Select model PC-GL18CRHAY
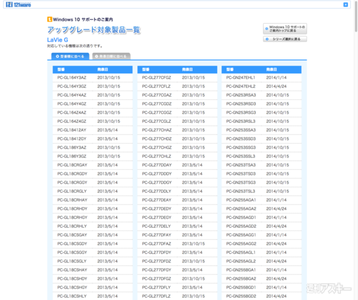 click(72, 200)
